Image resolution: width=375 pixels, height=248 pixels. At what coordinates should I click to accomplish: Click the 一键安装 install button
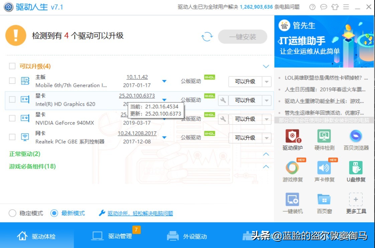point(243,37)
